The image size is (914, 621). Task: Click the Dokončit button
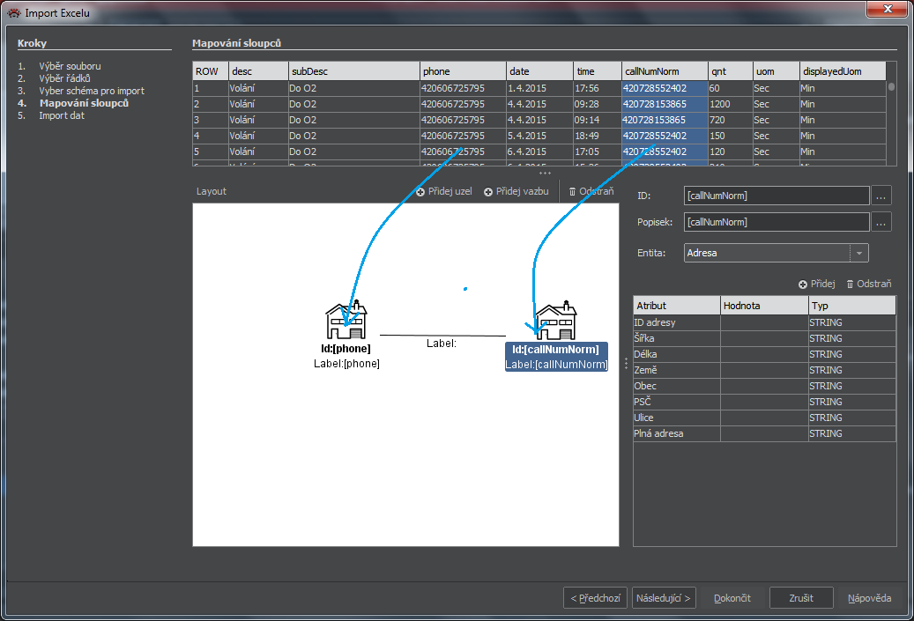click(732, 598)
